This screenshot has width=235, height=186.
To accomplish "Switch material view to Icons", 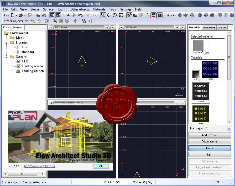I will 209,148.
